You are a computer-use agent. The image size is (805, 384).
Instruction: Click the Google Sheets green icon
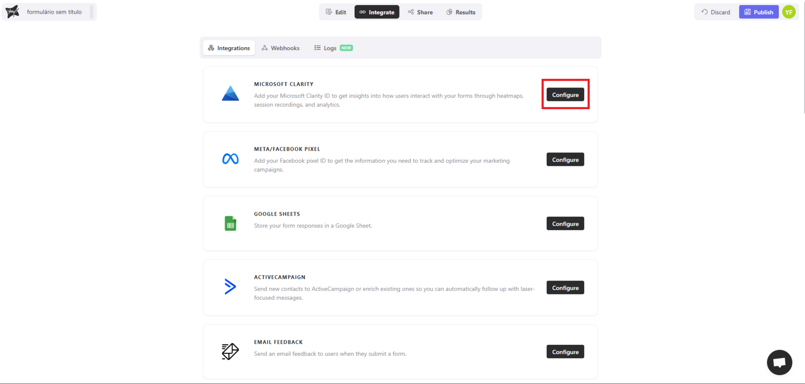click(230, 224)
